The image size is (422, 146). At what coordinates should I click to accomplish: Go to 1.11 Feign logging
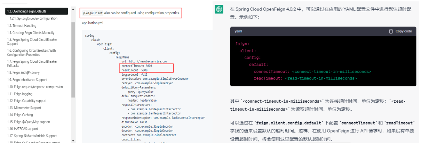click(20, 94)
